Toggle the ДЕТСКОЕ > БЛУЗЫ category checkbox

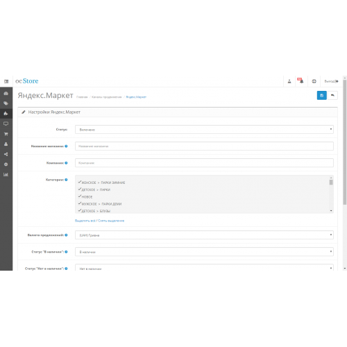pyautogui.click(x=80, y=210)
